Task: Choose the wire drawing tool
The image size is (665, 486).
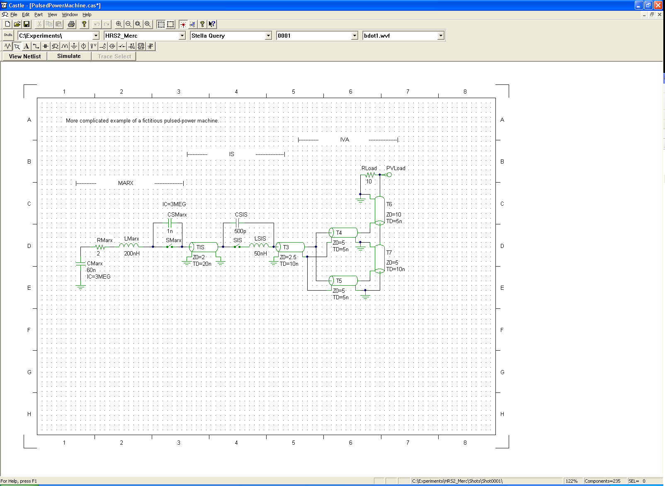Action: 36,46
